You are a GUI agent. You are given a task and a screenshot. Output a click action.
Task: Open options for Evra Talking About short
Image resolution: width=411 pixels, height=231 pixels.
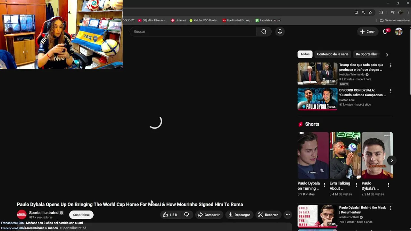356,185
